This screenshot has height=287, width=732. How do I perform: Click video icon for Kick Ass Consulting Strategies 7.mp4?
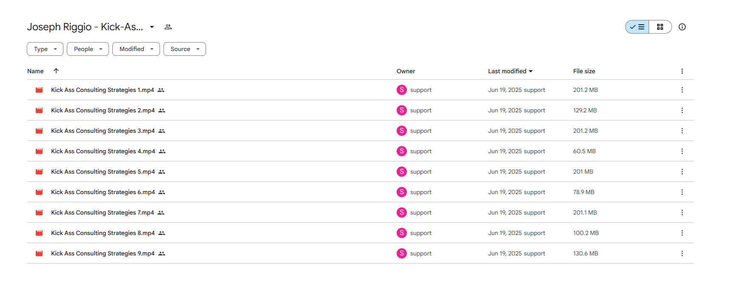click(x=39, y=212)
